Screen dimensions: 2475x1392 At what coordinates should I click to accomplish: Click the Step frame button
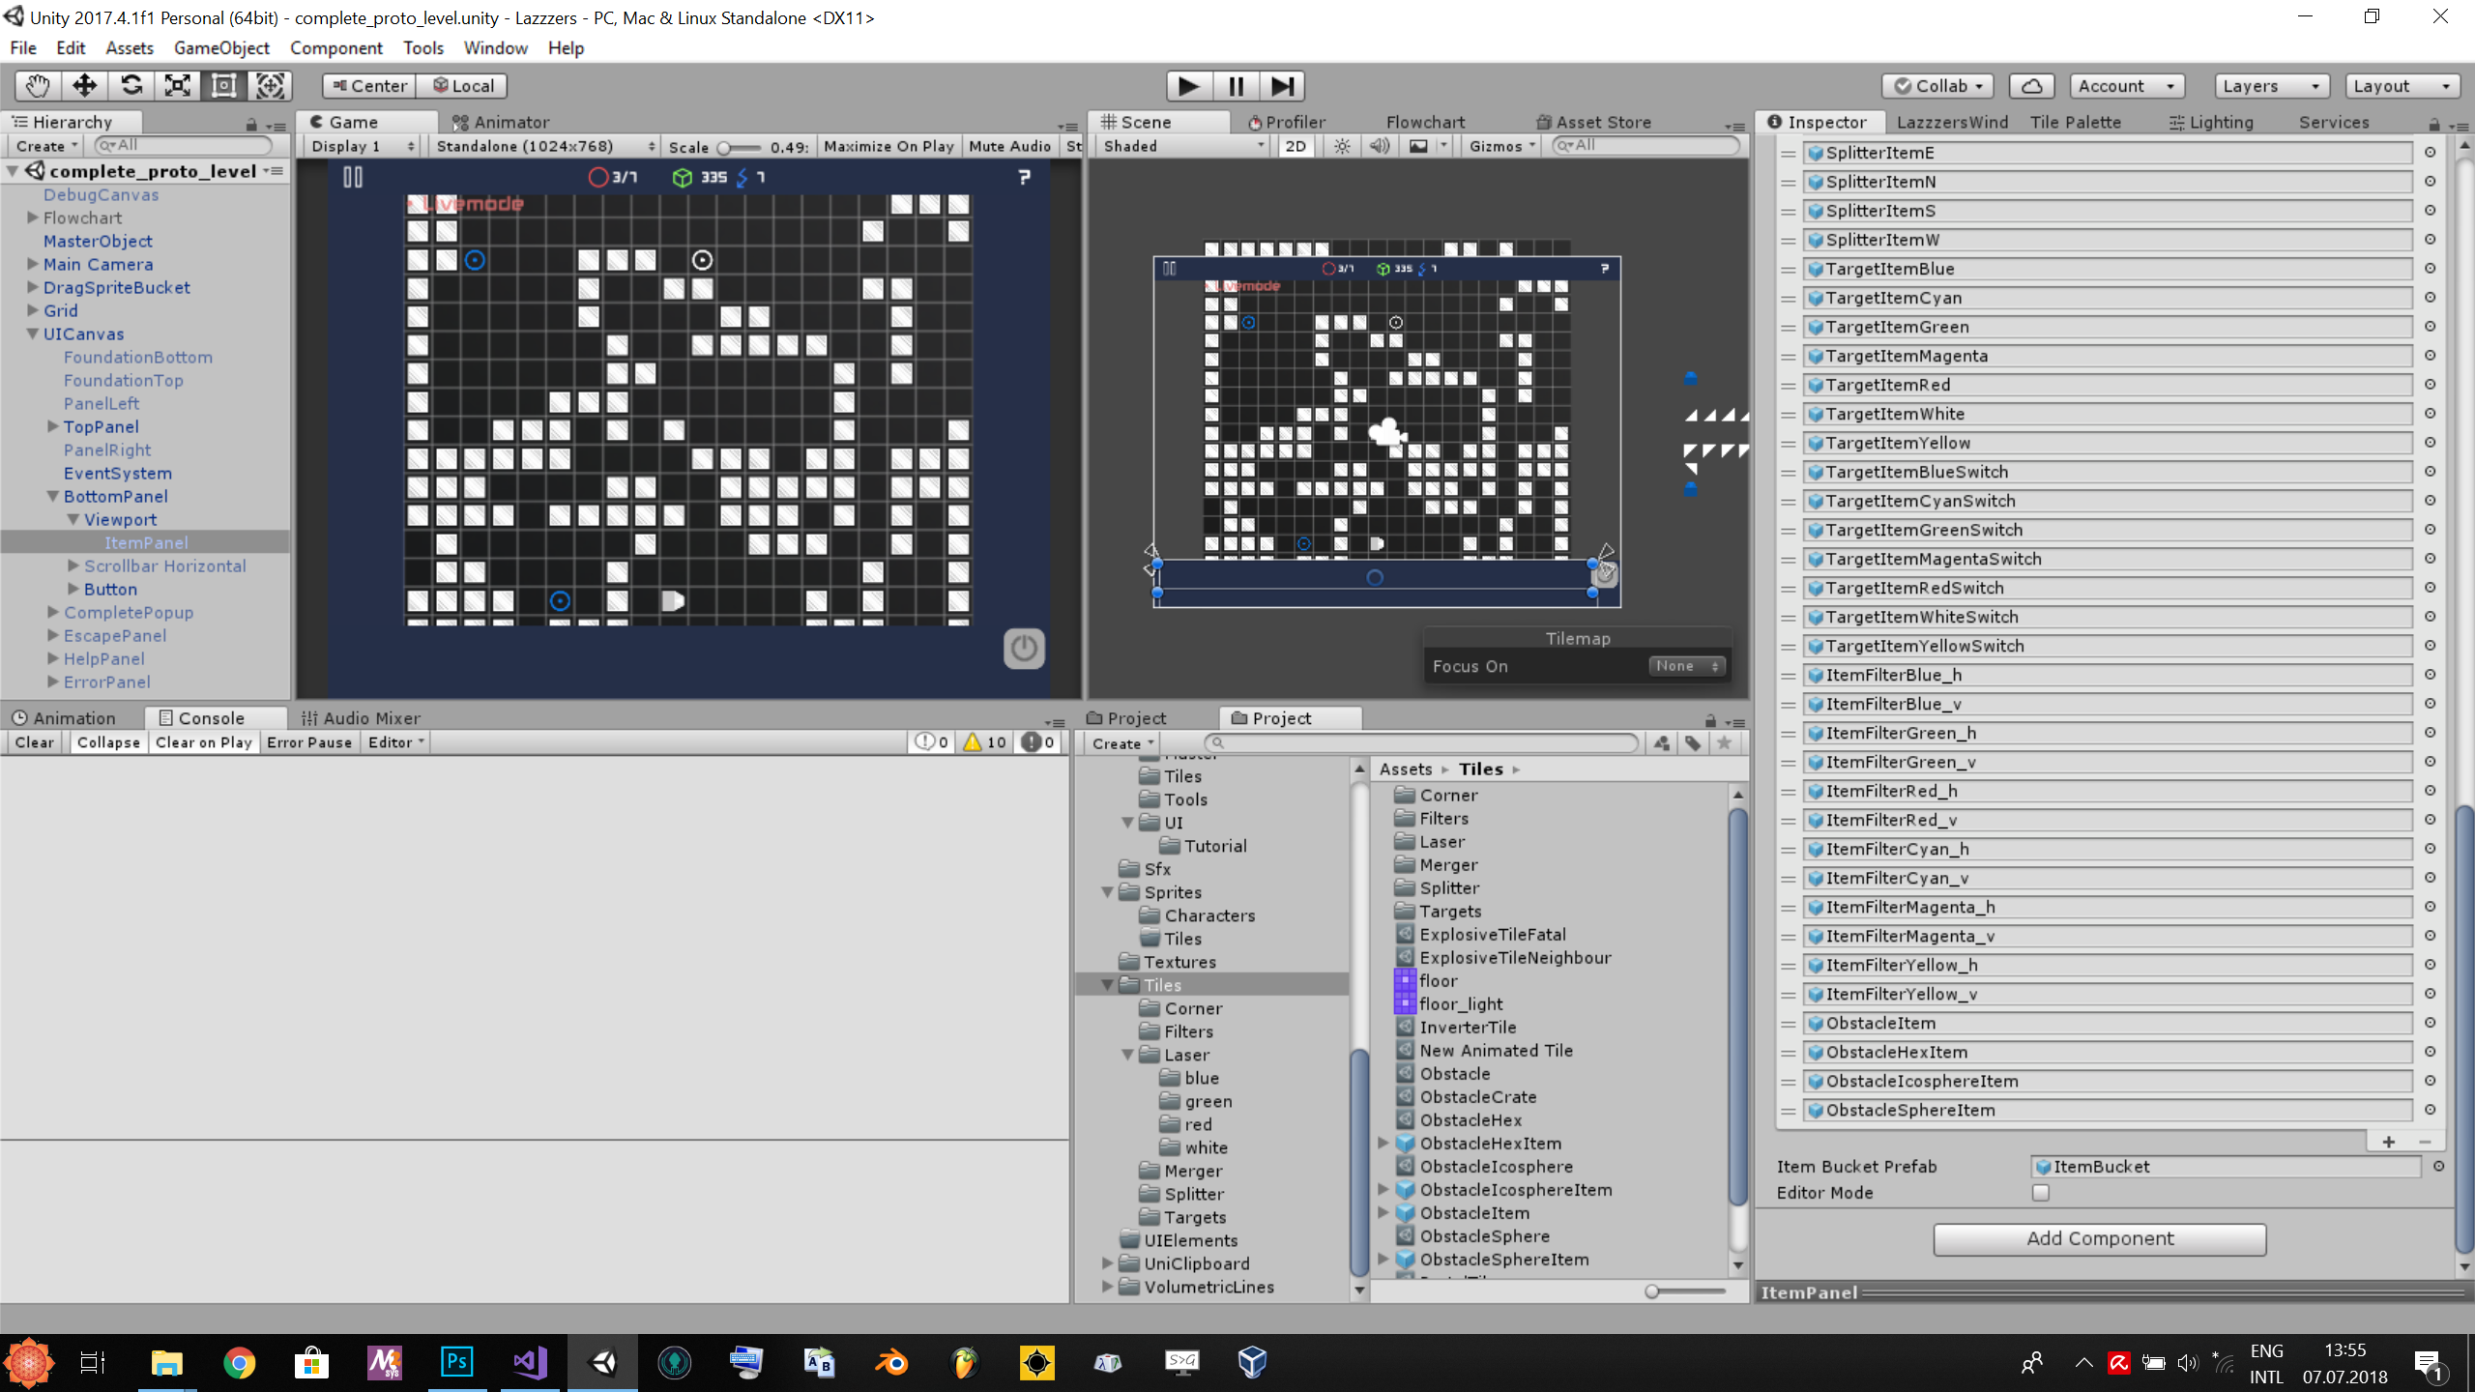(1282, 86)
